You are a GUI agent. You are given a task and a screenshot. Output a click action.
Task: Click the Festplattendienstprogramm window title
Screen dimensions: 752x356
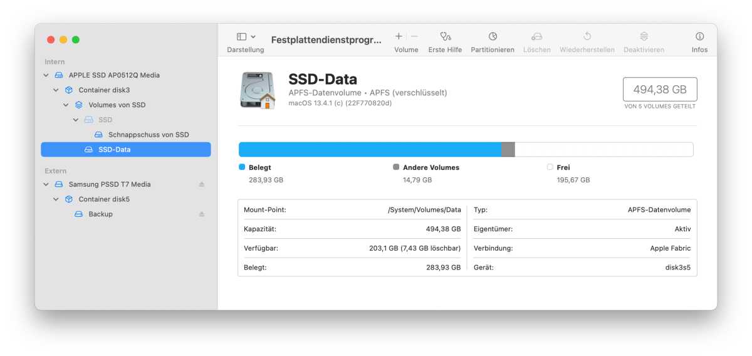click(x=326, y=39)
